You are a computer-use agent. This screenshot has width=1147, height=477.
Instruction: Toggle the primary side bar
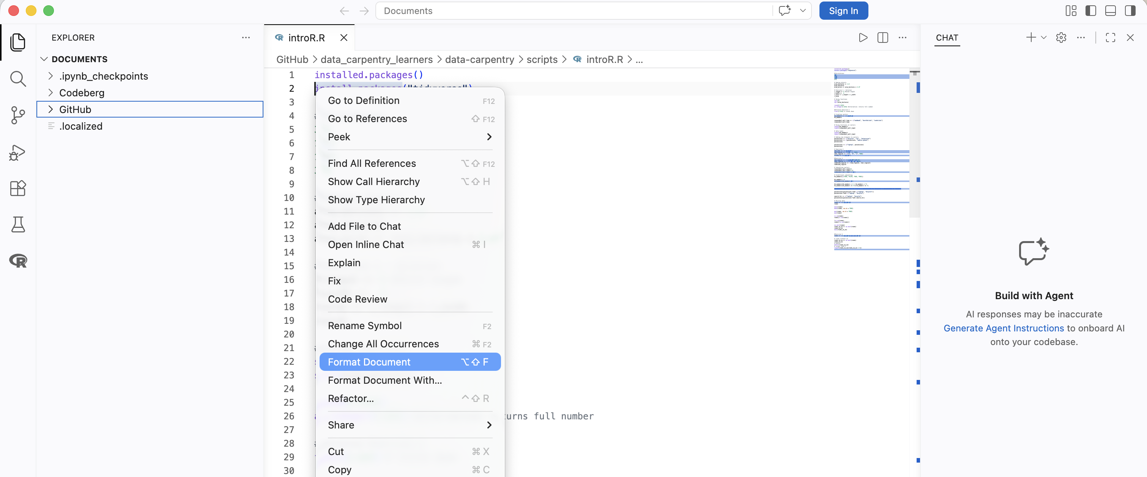coord(1090,11)
